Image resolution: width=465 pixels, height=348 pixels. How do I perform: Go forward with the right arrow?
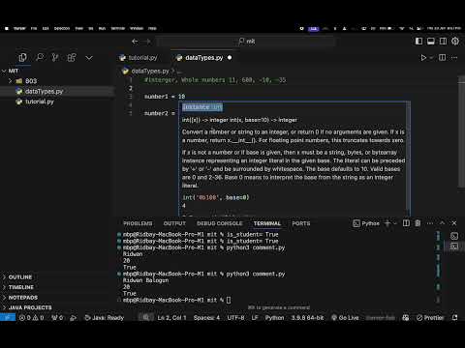[x=147, y=42]
